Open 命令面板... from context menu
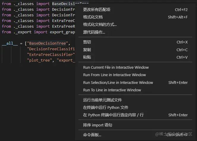Image resolution: width=197 pixels, height=141 pixels. 135,135
